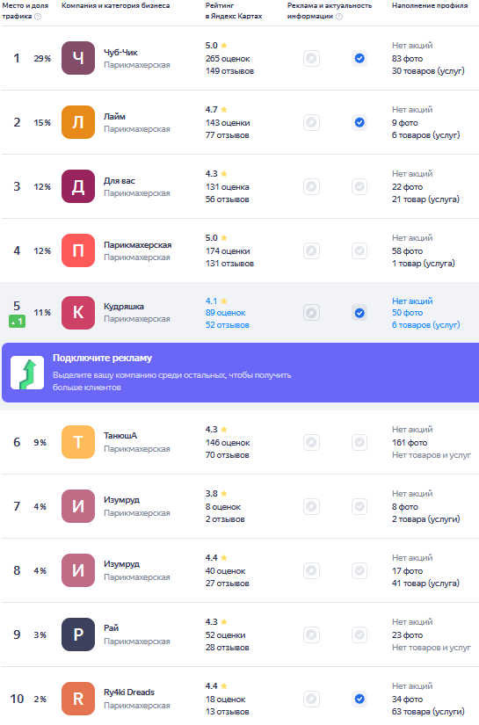Click the blue verified checkmark for Ry4ki Dreads
Image resolution: width=479 pixels, height=725 pixels.
pyautogui.click(x=359, y=699)
